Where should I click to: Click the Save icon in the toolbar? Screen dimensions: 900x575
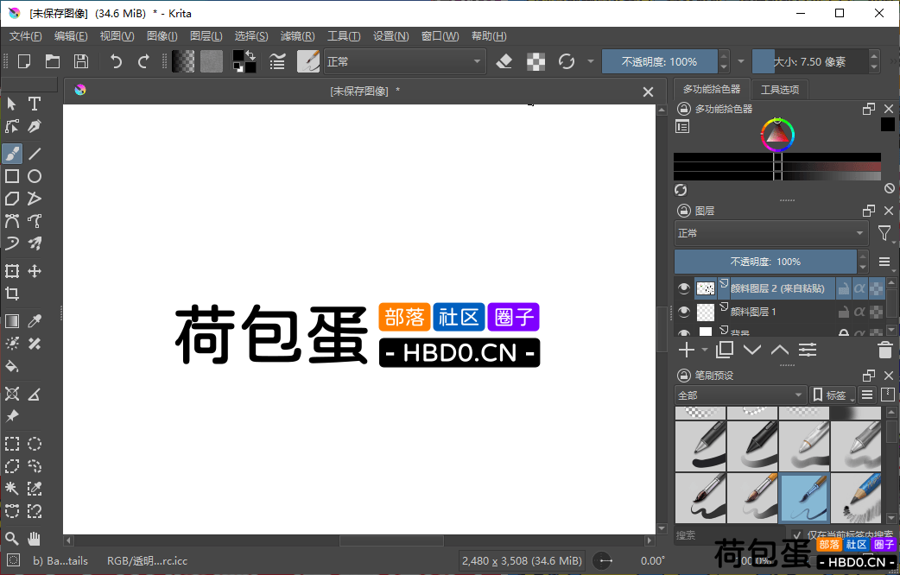pos(81,61)
